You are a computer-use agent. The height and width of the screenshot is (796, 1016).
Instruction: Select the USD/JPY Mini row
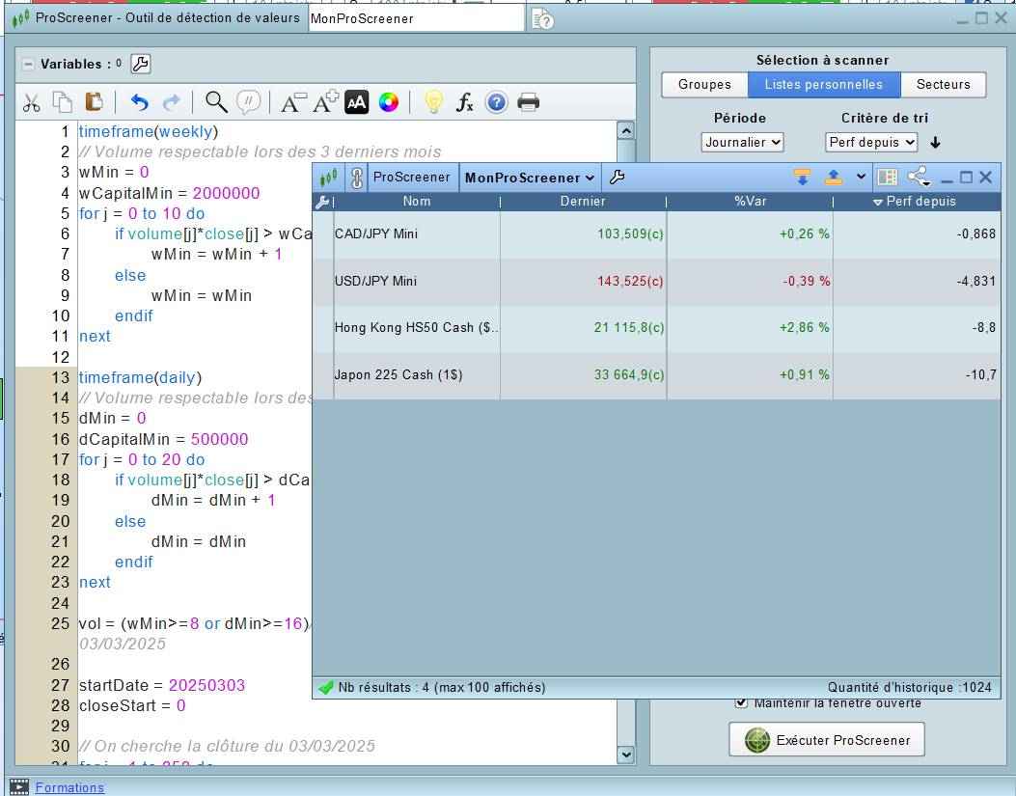point(656,282)
